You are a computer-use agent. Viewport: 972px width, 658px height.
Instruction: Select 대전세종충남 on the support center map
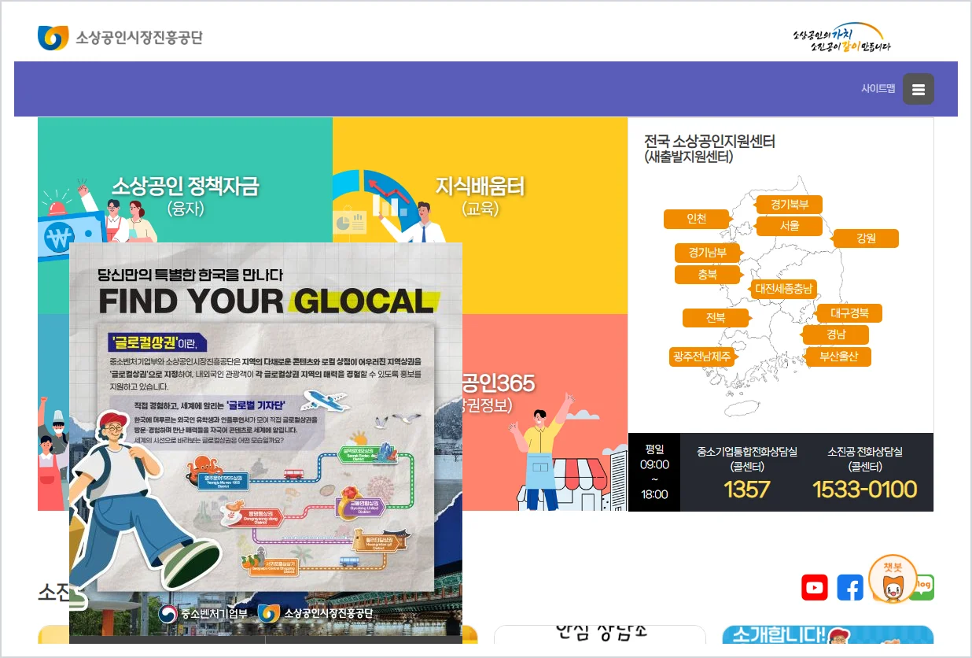783,289
